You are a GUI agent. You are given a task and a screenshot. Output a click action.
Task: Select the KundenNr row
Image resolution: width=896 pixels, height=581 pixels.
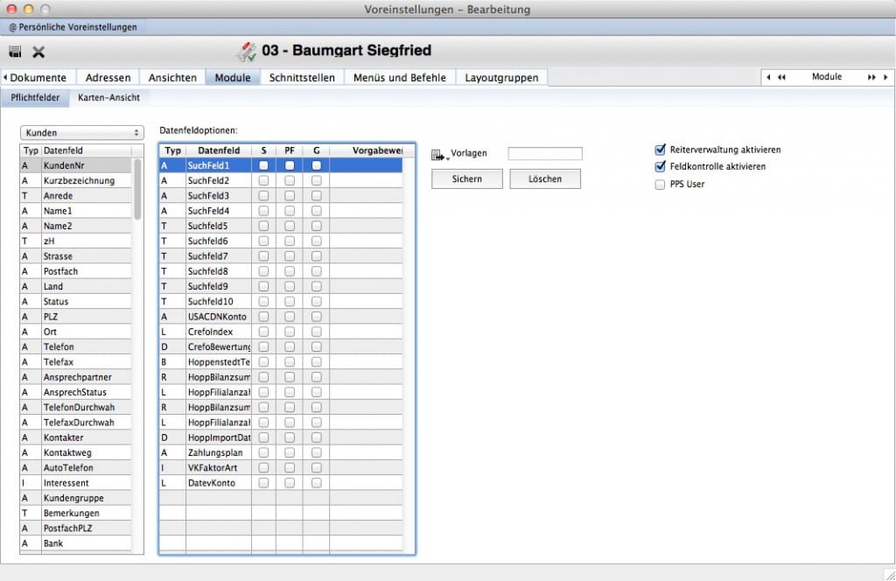click(x=75, y=165)
